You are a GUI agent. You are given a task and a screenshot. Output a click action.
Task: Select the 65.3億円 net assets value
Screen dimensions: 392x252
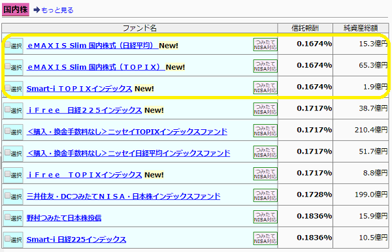tap(373, 65)
